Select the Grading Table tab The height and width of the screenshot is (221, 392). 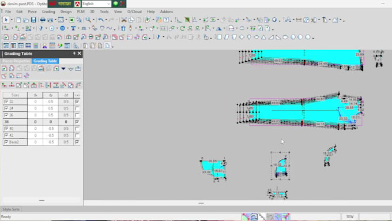(x=45, y=61)
